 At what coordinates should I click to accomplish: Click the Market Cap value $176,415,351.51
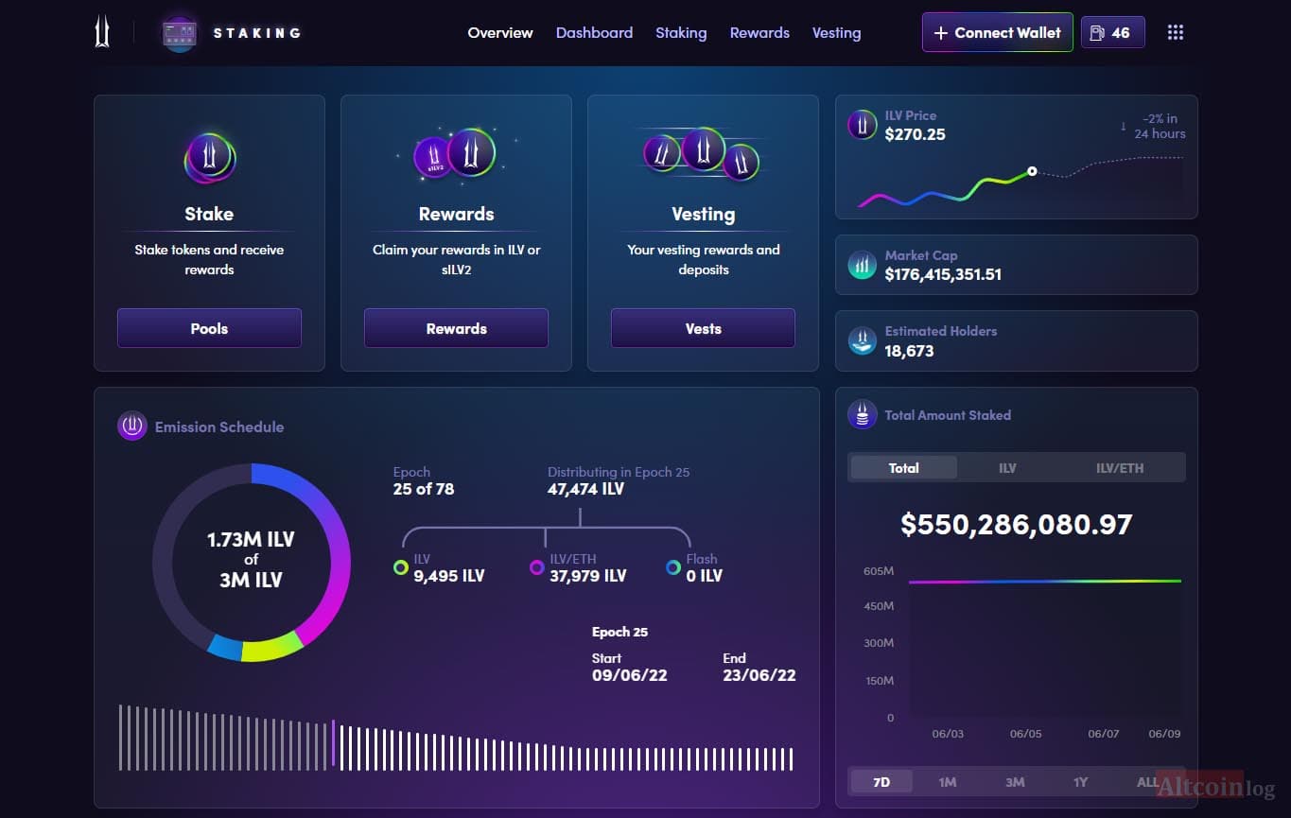click(x=943, y=275)
